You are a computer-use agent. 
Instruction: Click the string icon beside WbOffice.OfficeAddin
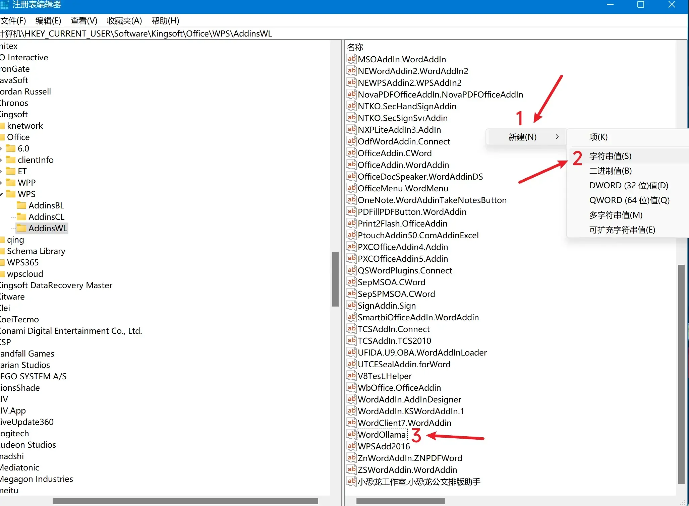pyautogui.click(x=351, y=387)
